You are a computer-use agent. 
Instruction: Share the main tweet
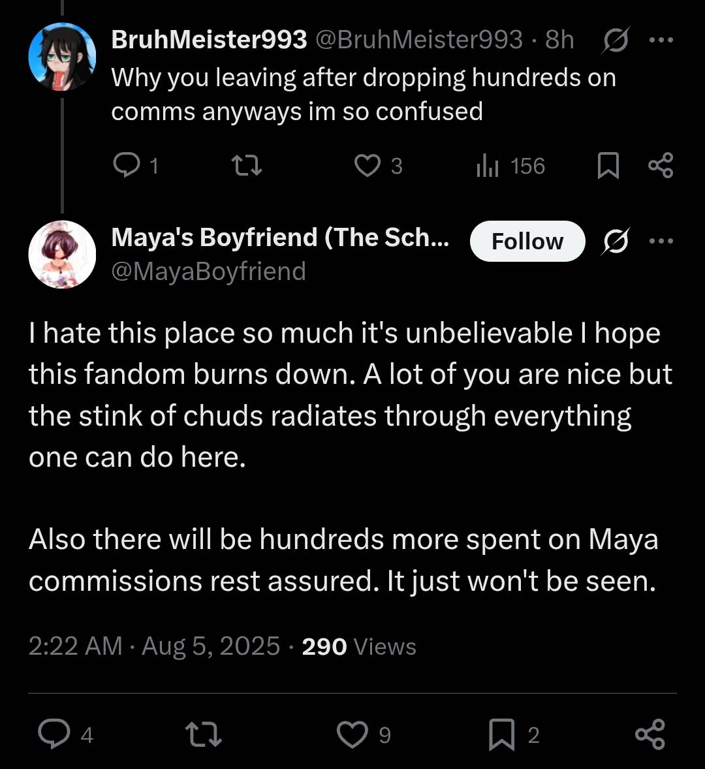[650, 734]
